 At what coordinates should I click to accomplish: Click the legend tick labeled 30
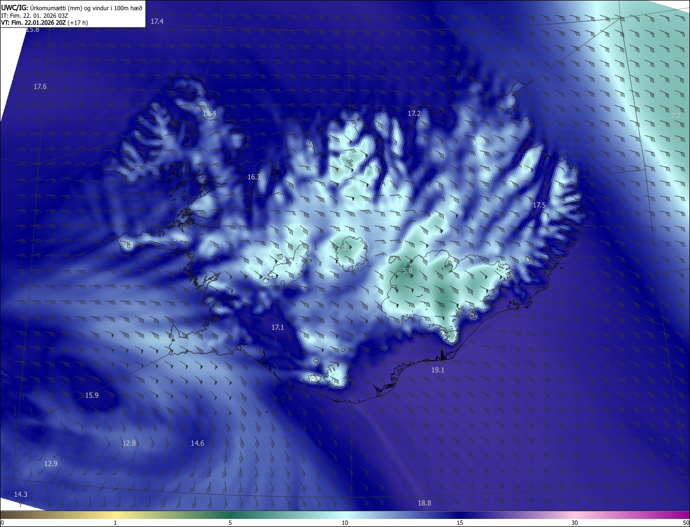point(575,523)
